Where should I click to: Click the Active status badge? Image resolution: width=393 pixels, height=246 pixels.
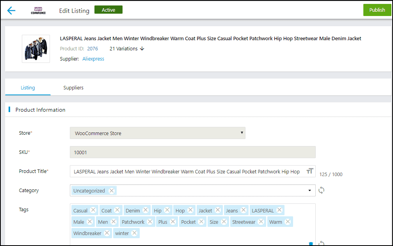coord(108,10)
